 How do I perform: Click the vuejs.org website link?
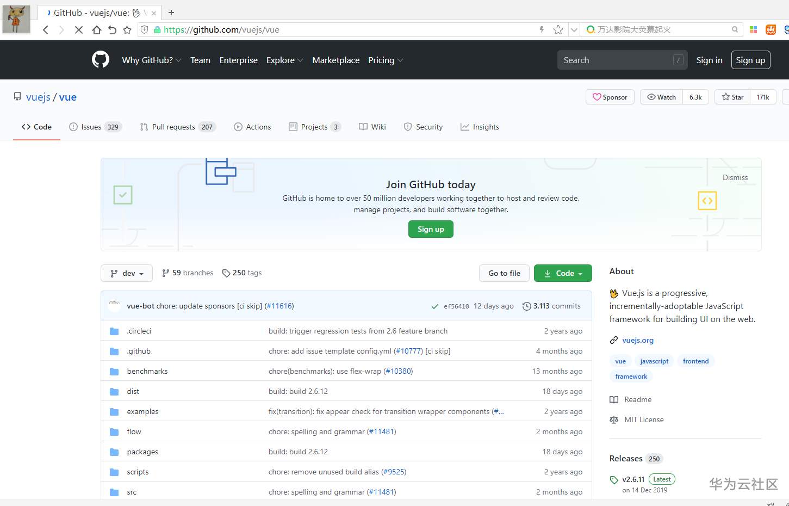tap(638, 340)
